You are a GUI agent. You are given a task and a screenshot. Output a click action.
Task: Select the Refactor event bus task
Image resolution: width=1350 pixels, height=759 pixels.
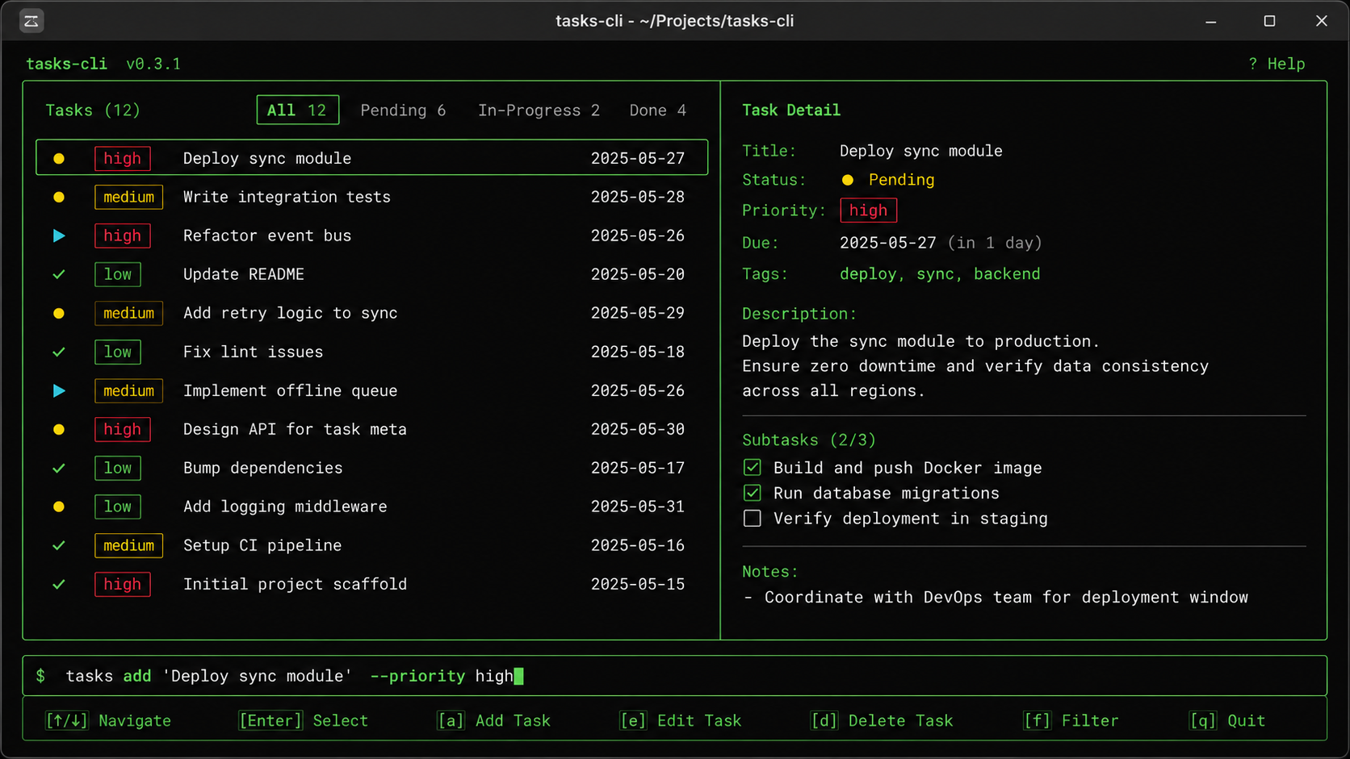coord(371,236)
